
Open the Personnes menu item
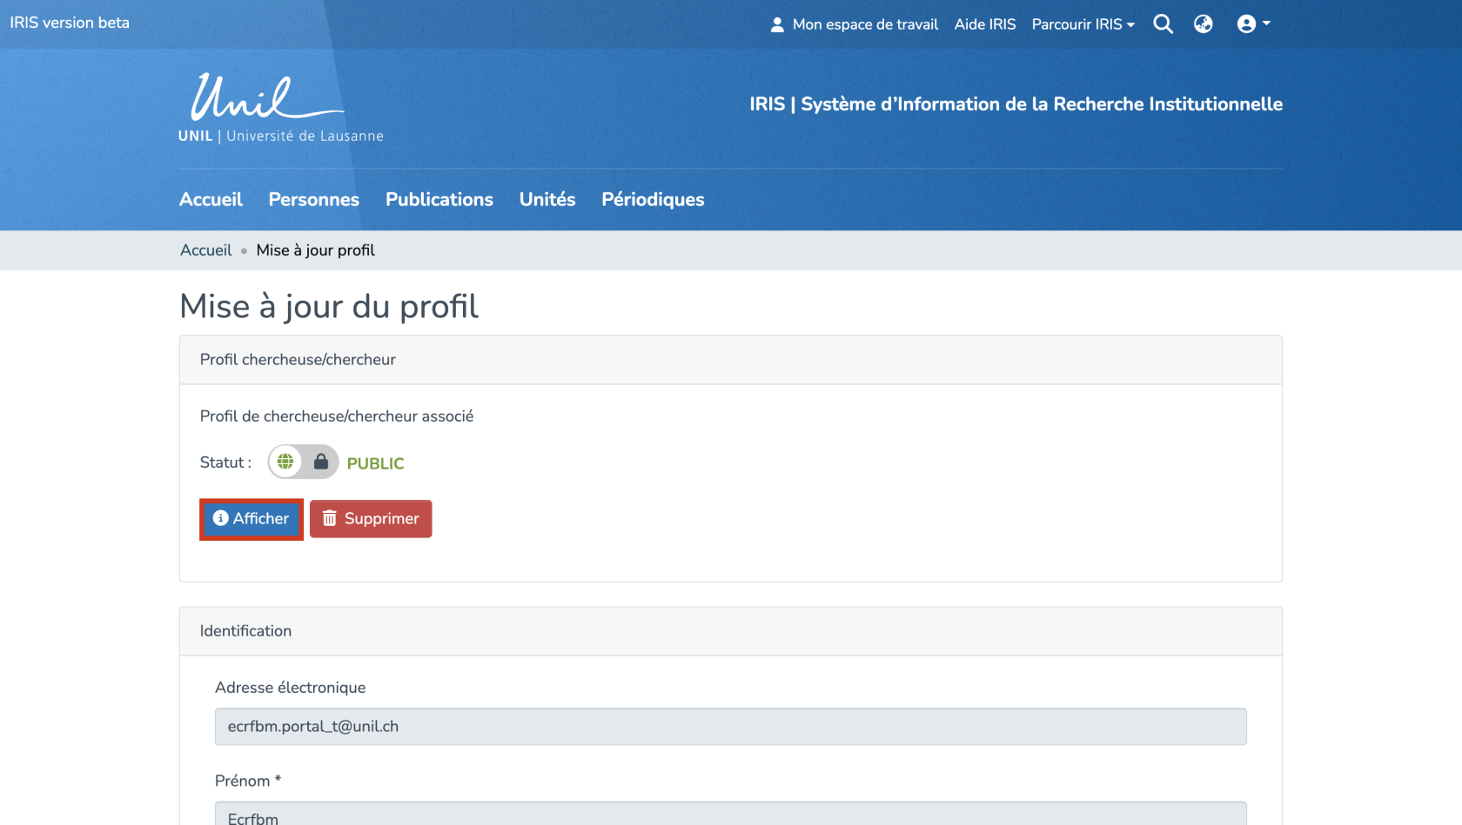point(313,199)
